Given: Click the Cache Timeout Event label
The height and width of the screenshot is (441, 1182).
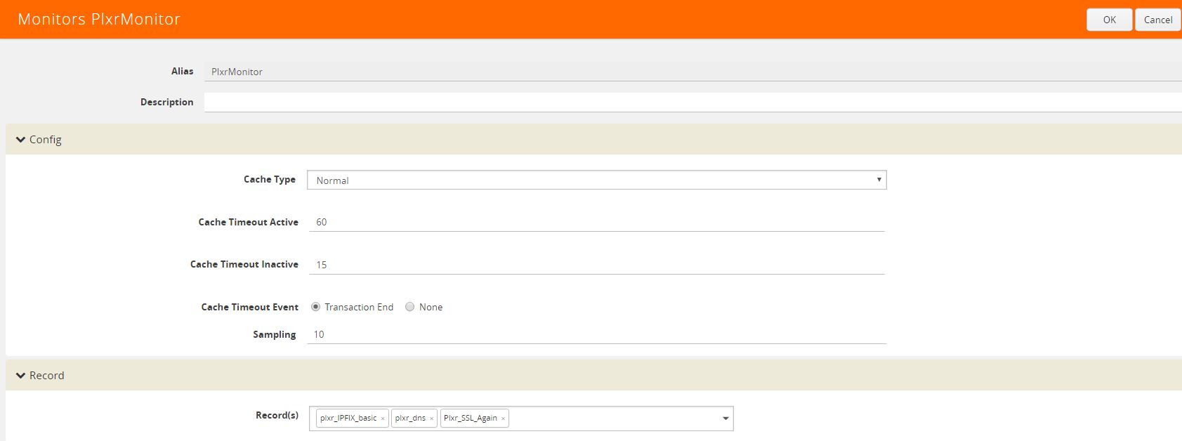Looking at the screenshot, I should click(250, 307).
